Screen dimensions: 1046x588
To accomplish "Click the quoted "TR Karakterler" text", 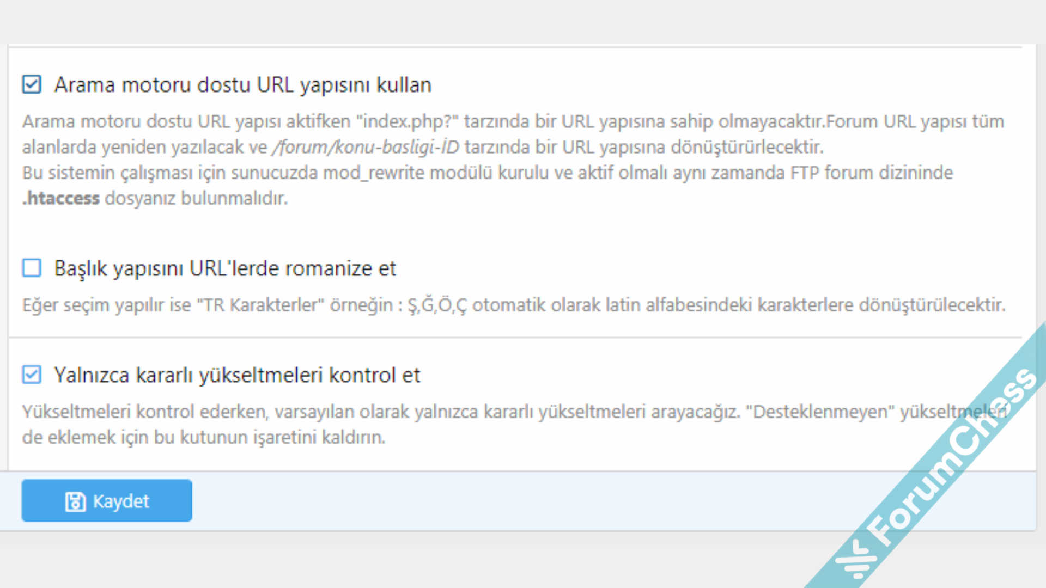I will point(260,305).
